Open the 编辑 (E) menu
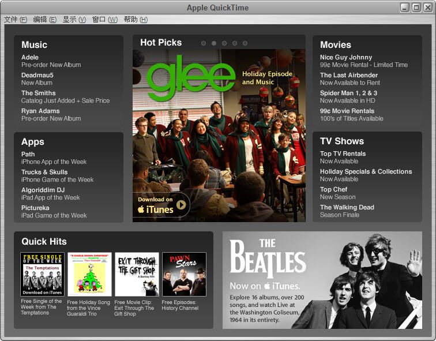 (45, 20)
